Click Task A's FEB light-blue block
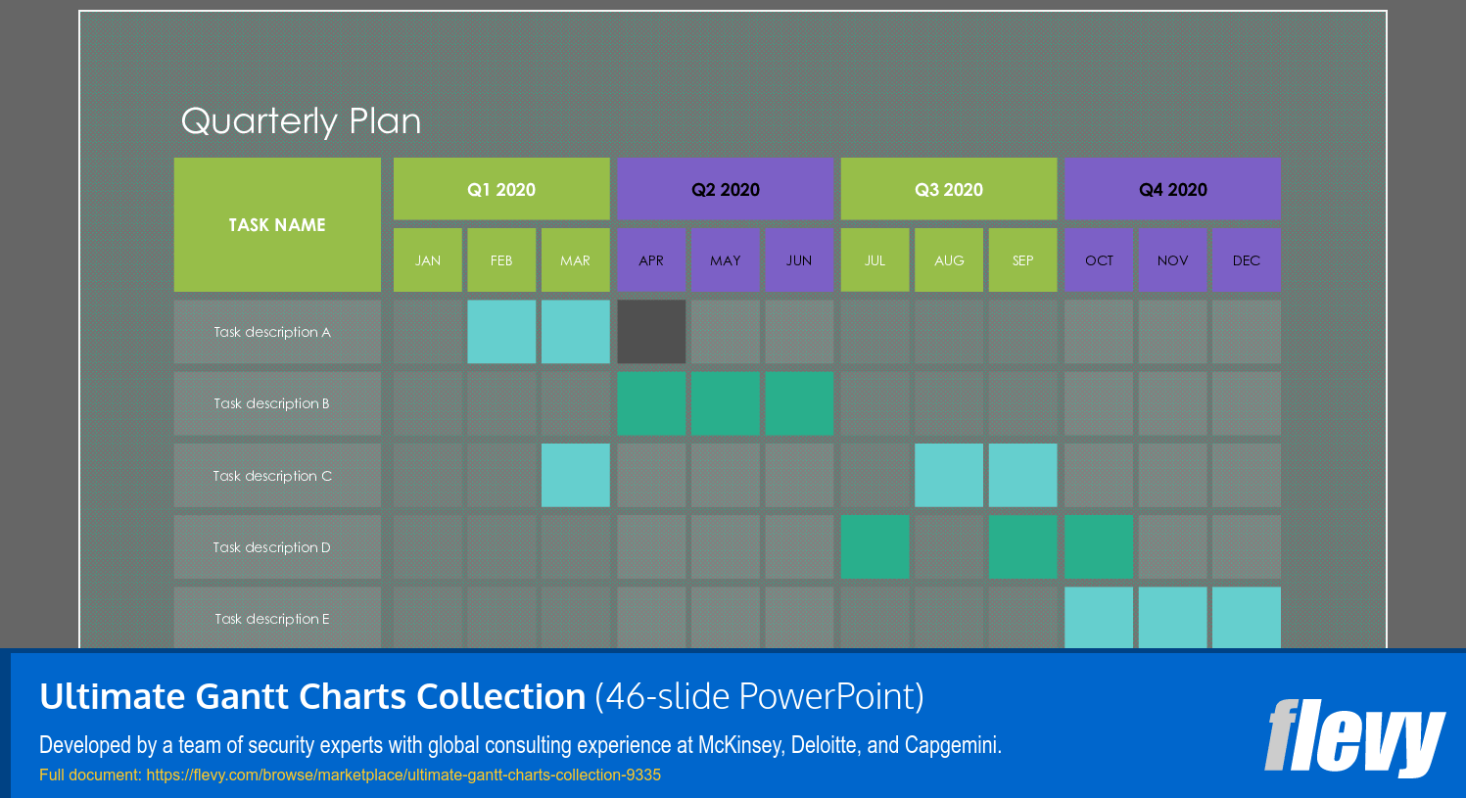This screenshot has width=1466, height=798. 501,332
